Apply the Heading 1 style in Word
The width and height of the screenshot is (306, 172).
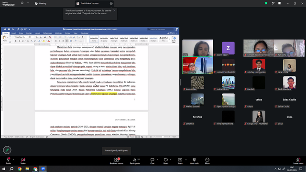[114, 39]
